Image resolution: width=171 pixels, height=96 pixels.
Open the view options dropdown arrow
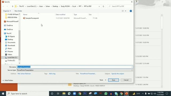coord(126,11)
